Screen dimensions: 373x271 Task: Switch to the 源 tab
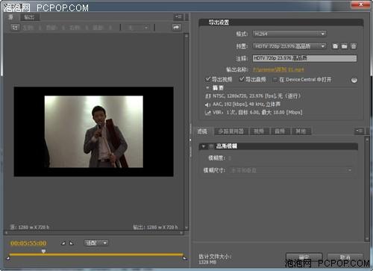coord(10,17)
